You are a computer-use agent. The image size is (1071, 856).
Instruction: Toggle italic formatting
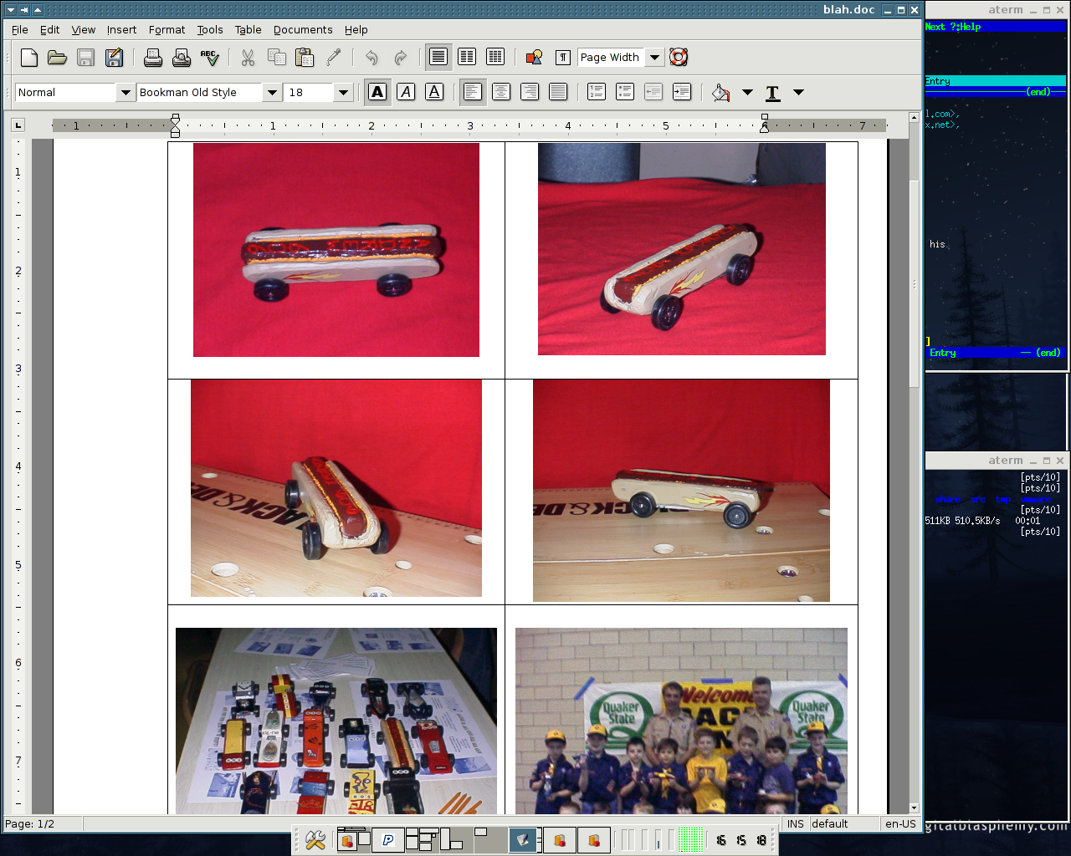pyautogui.click(x=406, y=92)
